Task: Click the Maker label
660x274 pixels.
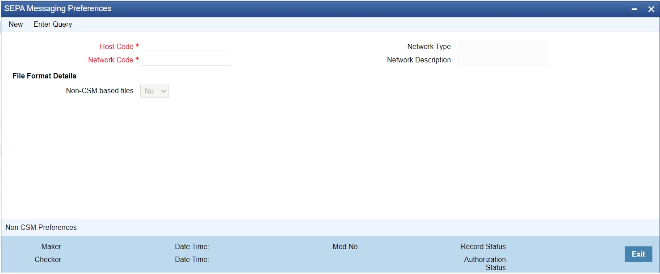Action: (51, 246)
